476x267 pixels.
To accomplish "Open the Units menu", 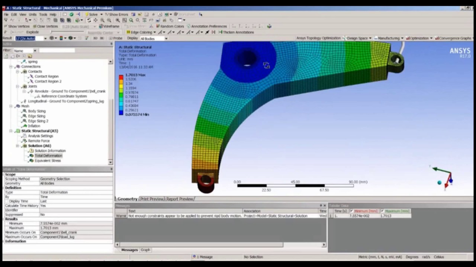I will pyautogui.click(x=33, y=14).
